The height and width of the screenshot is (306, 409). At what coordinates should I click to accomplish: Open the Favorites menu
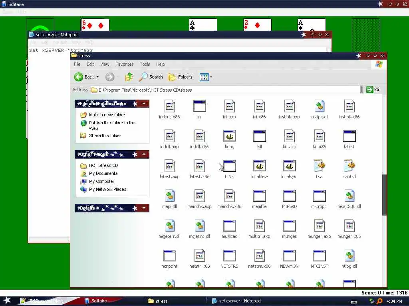[125, 64]
